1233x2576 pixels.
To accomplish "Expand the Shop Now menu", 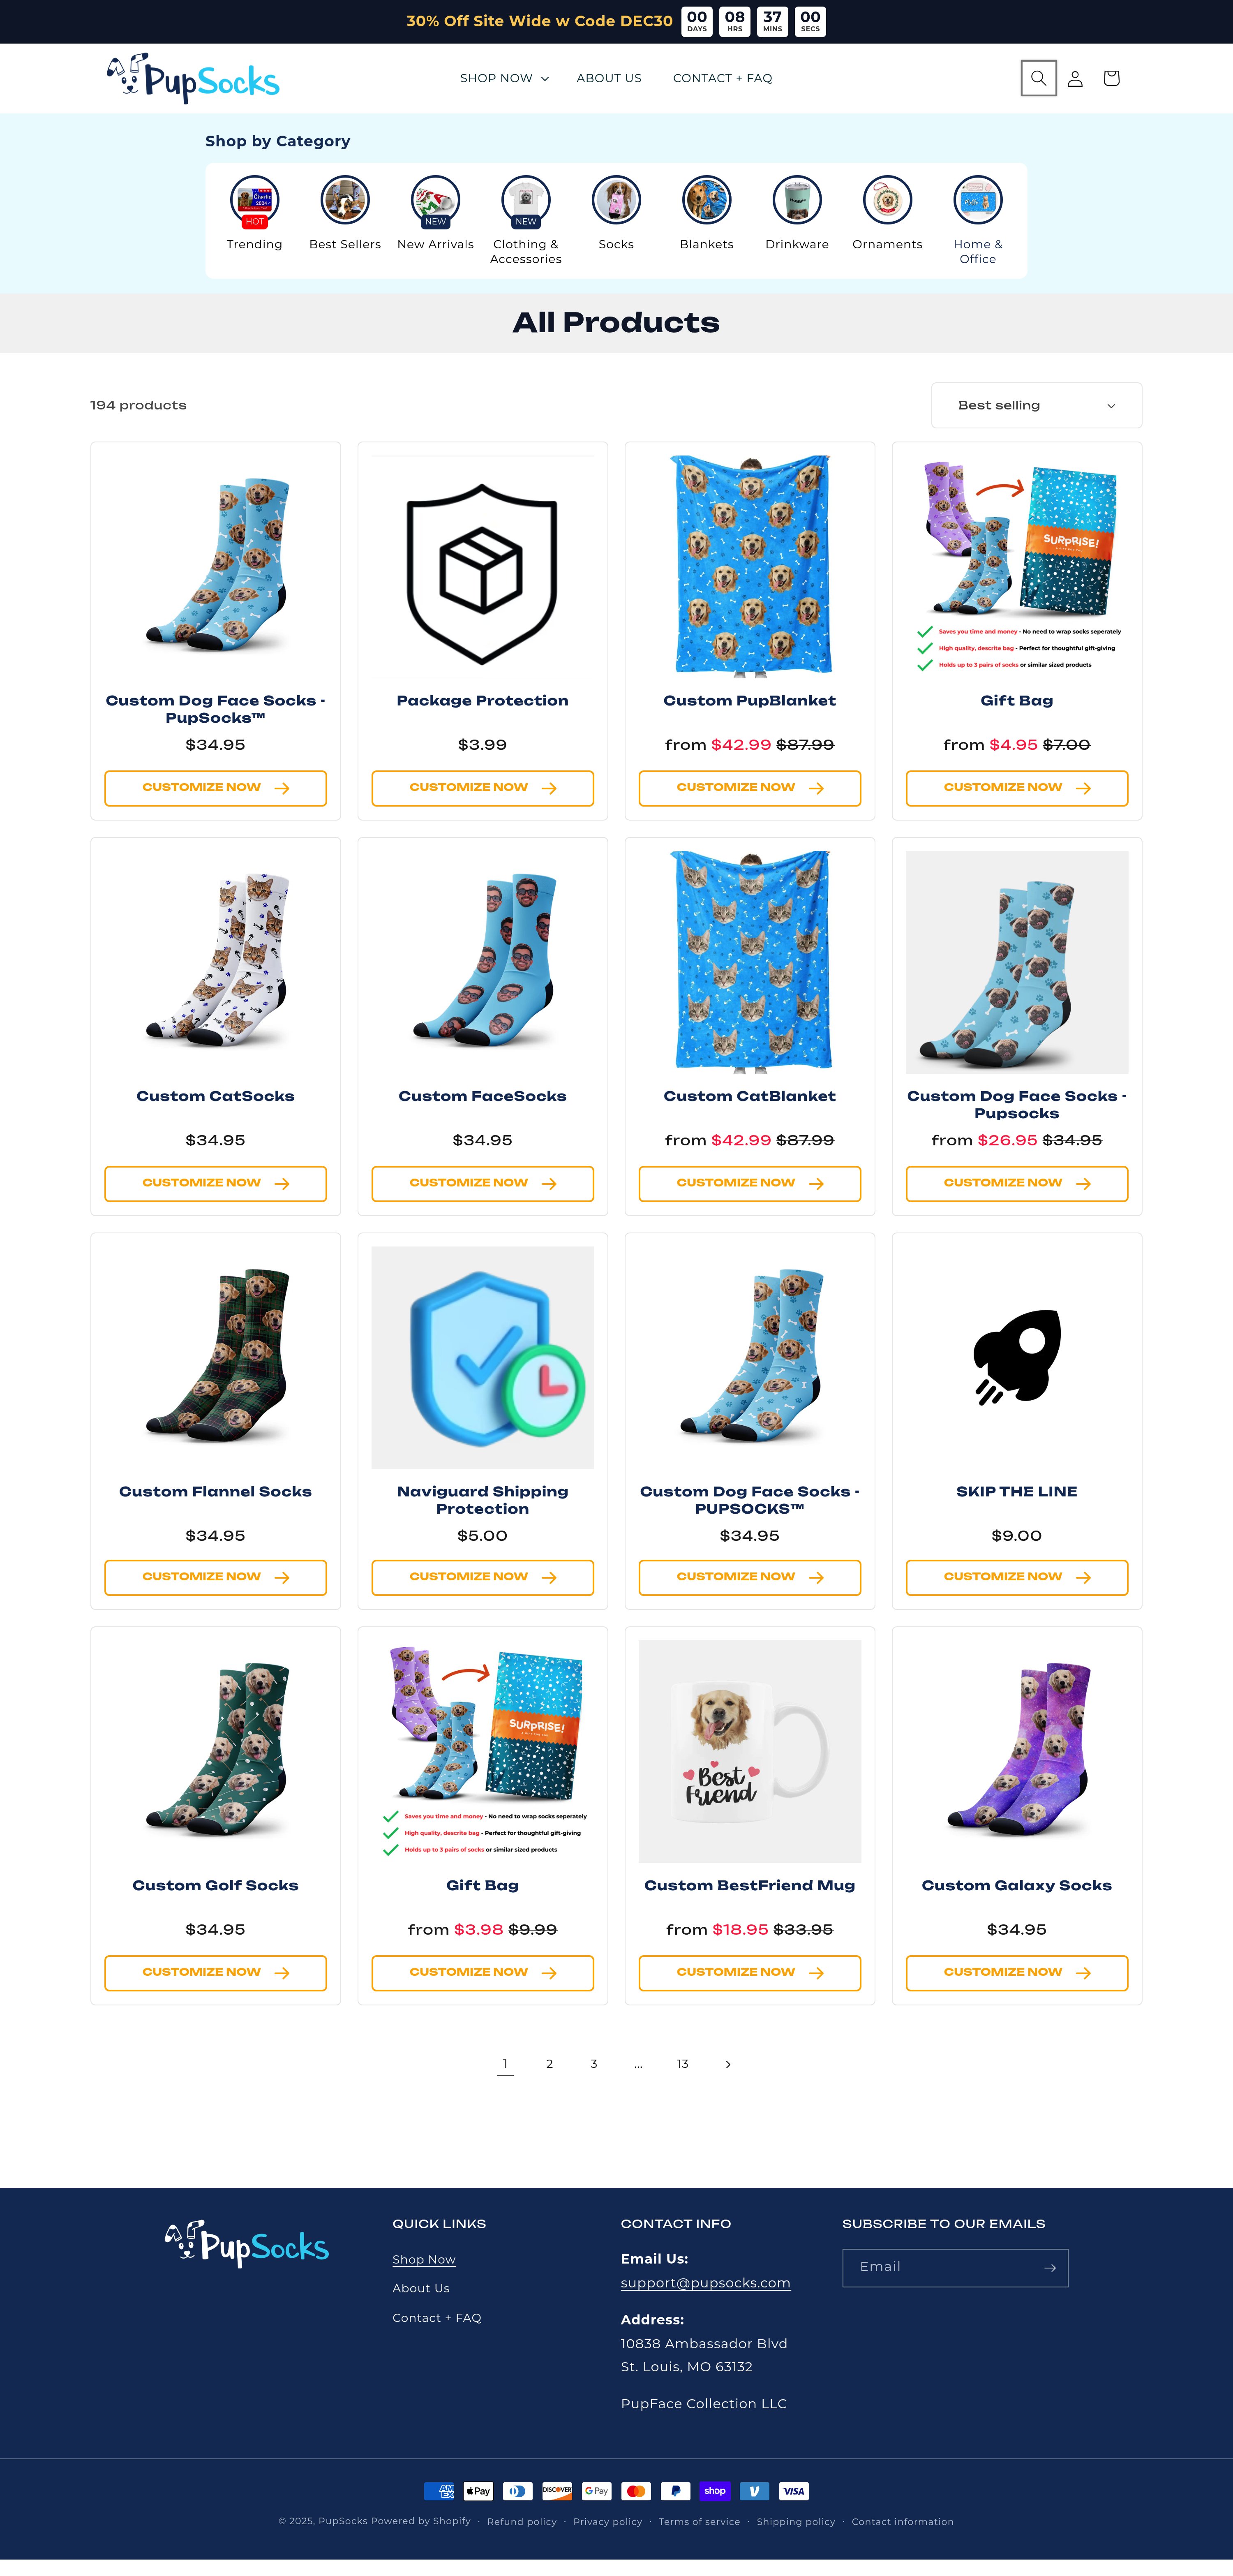I will (504, 78).
